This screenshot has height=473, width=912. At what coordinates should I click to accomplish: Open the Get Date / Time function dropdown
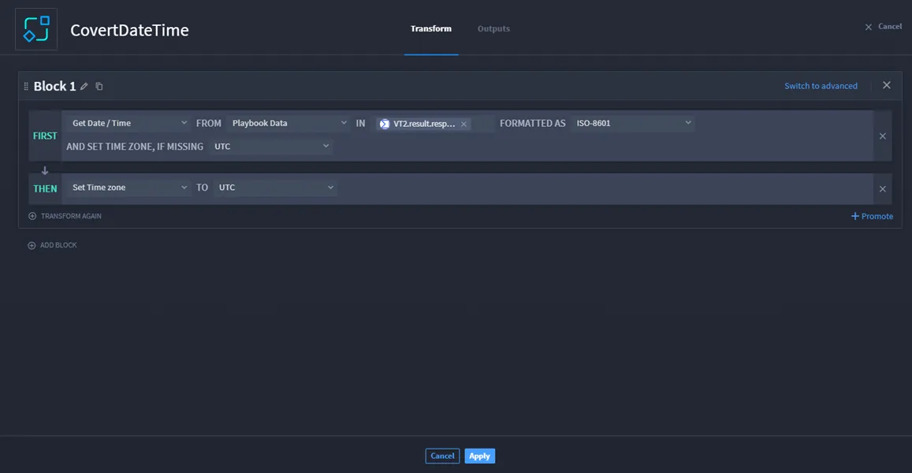pos(128,123)
